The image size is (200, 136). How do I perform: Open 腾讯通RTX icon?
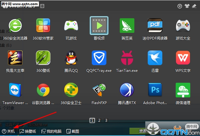click(127, 90)
